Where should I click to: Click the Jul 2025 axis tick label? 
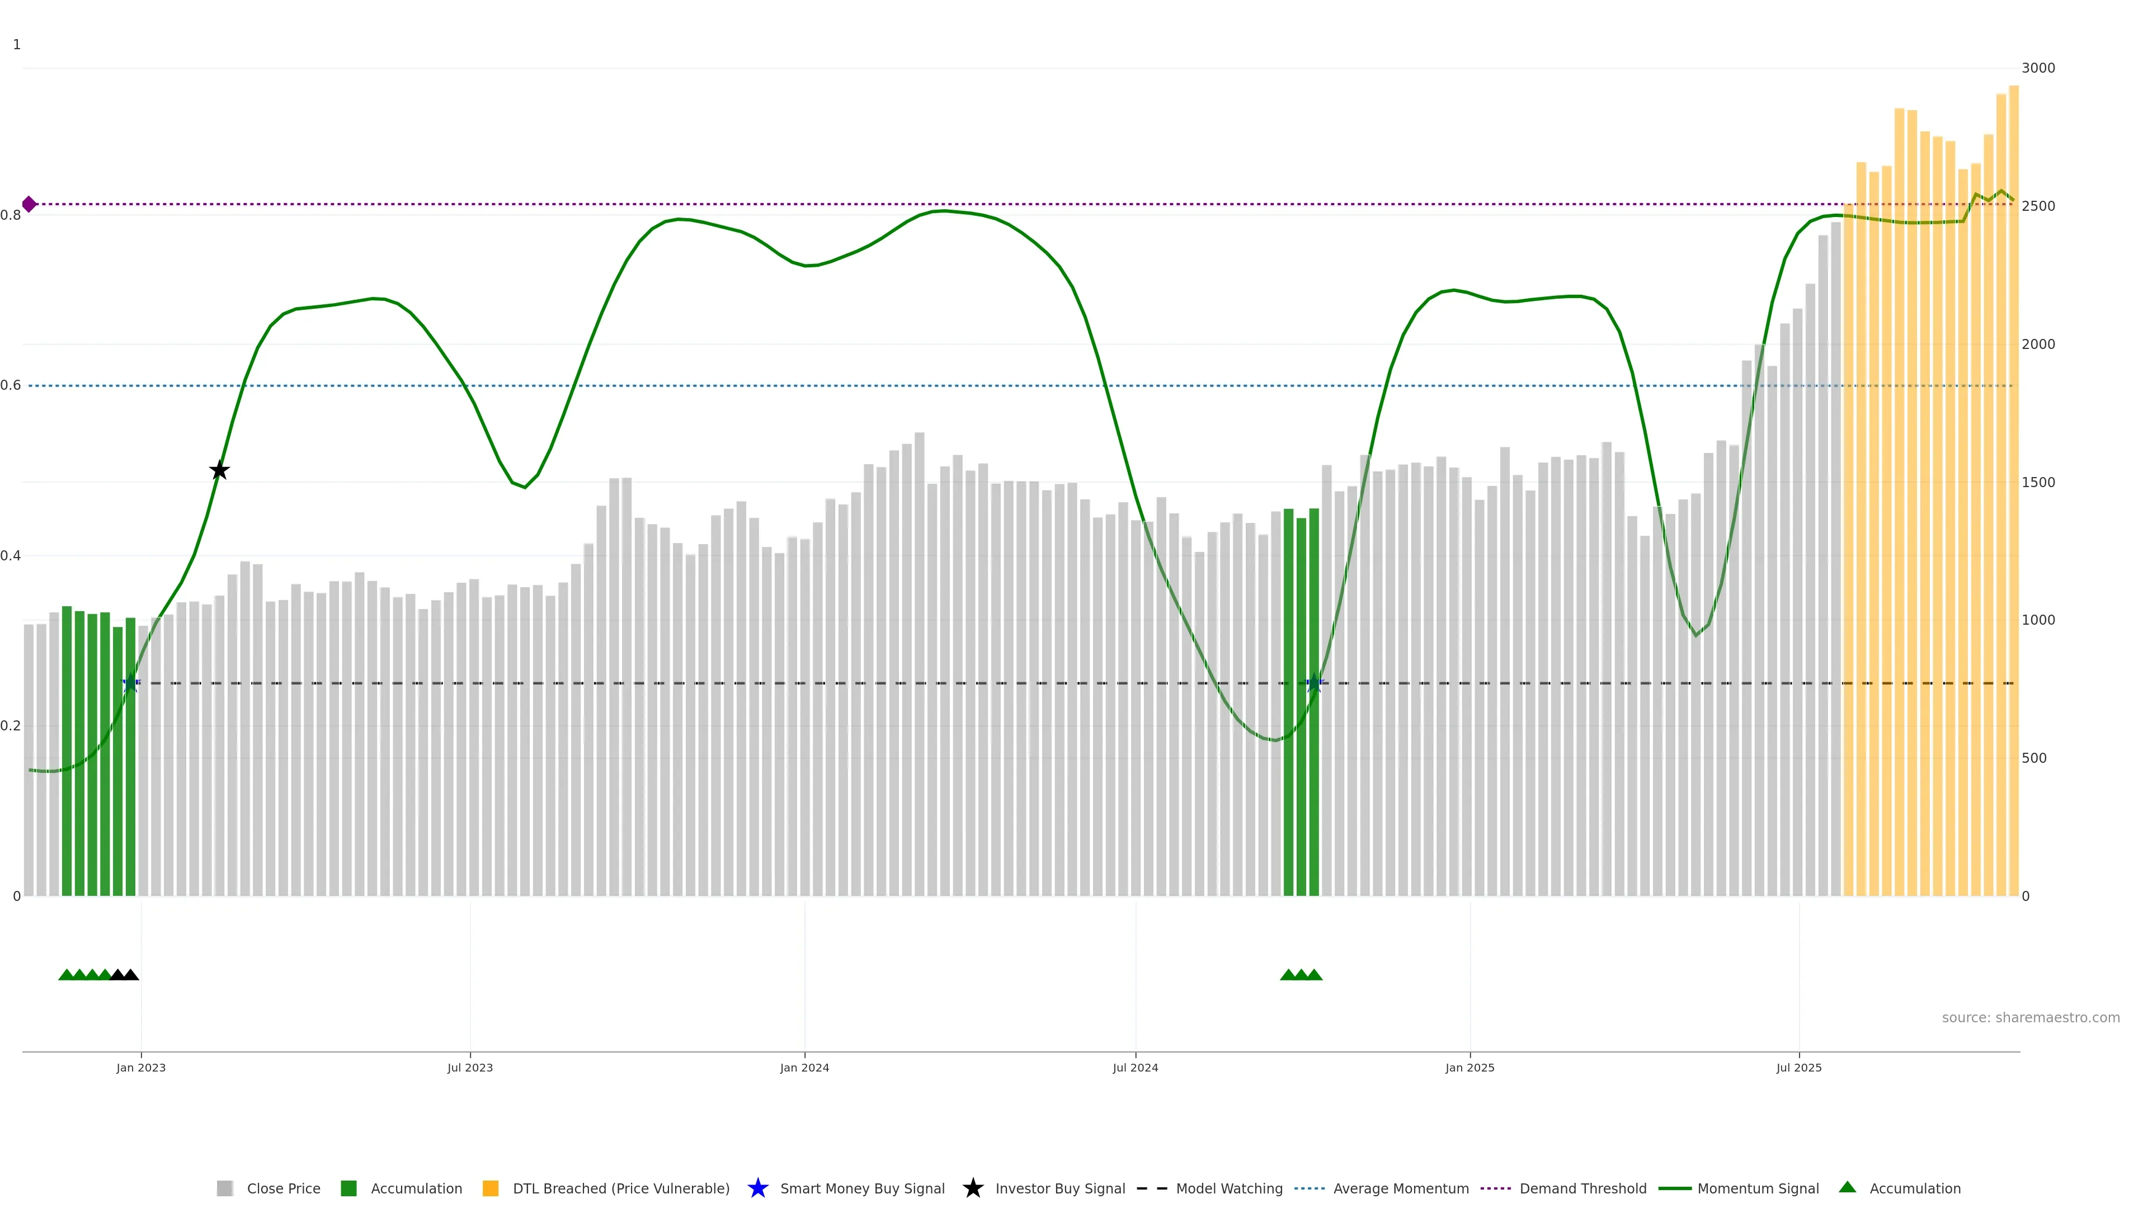pyautogui.click(x=1798, y=1067)
